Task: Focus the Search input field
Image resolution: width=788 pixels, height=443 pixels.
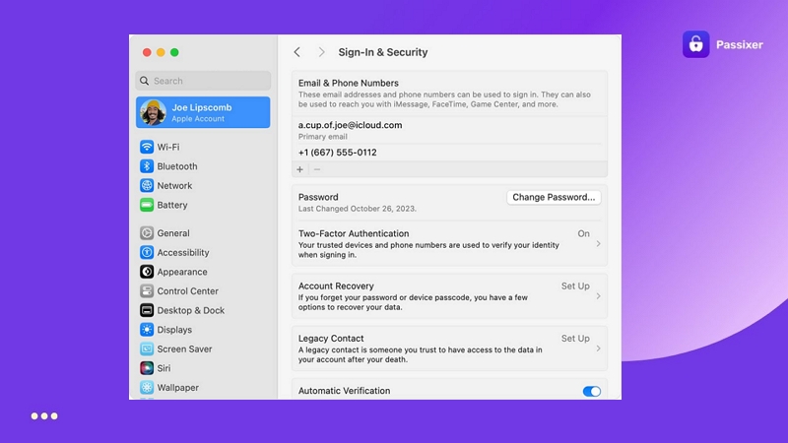Action: point(203,81)
